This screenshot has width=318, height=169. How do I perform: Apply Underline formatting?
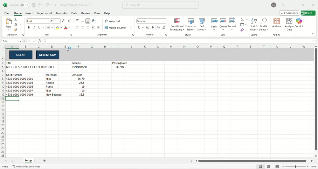click(x=39, y=28)
